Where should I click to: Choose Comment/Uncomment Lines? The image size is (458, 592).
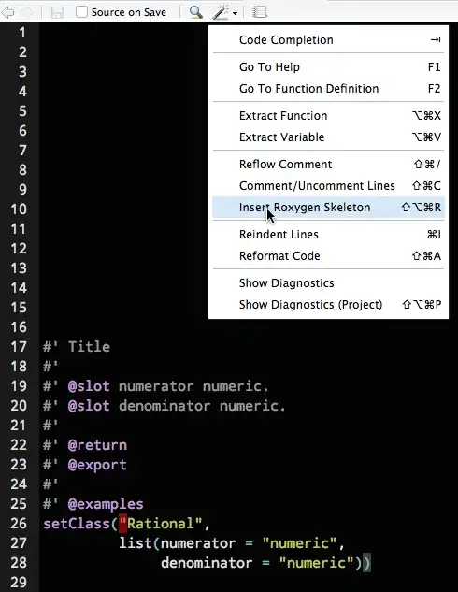[328, 186]
